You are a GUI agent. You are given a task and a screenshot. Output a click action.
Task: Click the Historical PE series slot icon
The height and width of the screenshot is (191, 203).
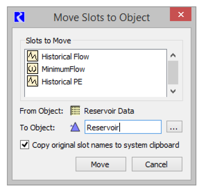(32, 81)
